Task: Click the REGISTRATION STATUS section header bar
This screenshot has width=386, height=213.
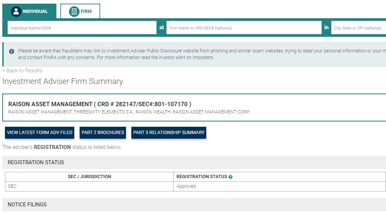Action: pyautogui.click(x=194, y=162)
